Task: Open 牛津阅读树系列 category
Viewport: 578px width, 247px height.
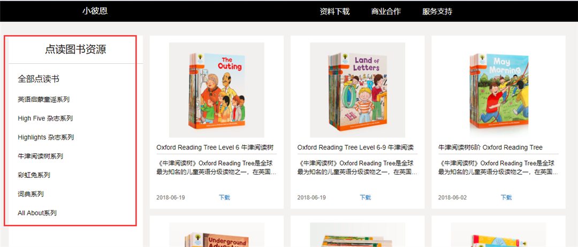Action: point(40,156)
